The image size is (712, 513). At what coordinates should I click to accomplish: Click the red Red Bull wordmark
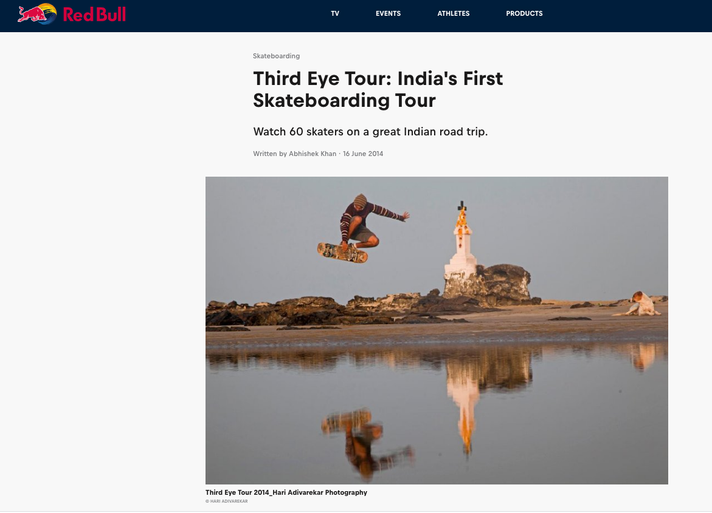click(94, 15)
